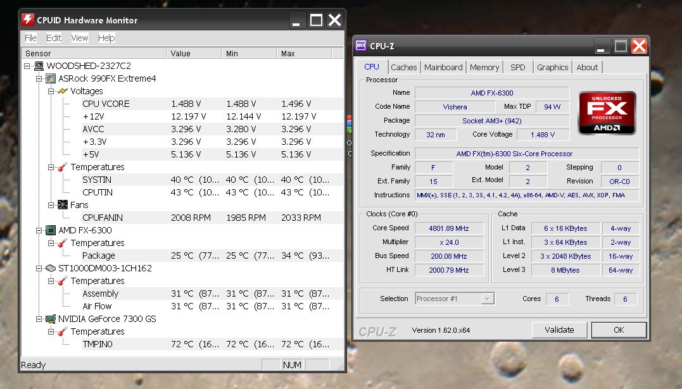This screenshot has width=682, height=389.
Task: Click the thermometer icon under ASRock Temperatures
Action: click(x=63, y=167)
